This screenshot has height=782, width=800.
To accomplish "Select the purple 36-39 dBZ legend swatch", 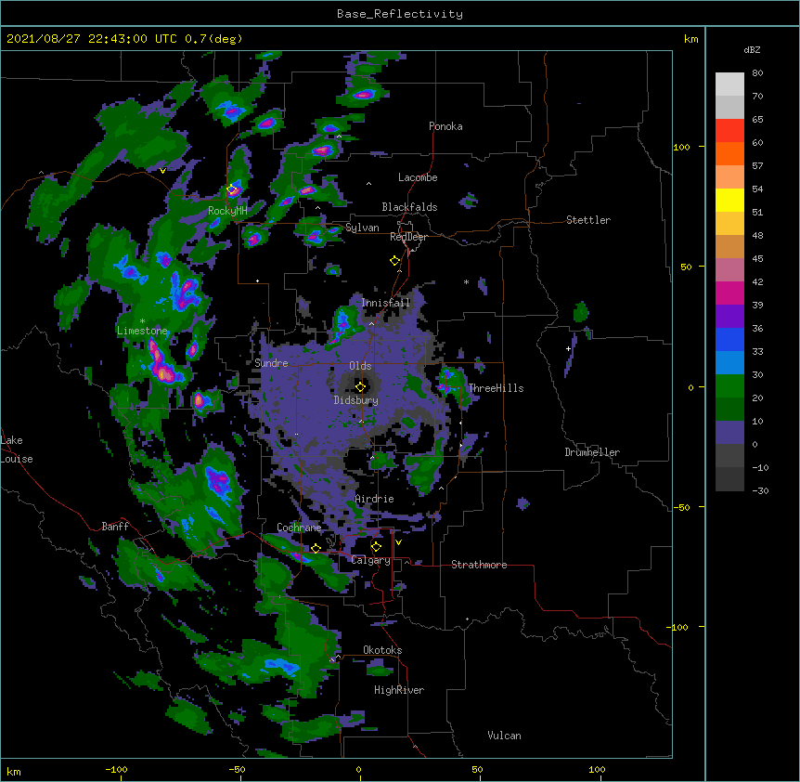I will click(x=729, y=317).
